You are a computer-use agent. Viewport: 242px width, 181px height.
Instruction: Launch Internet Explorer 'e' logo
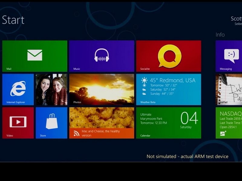18,88
